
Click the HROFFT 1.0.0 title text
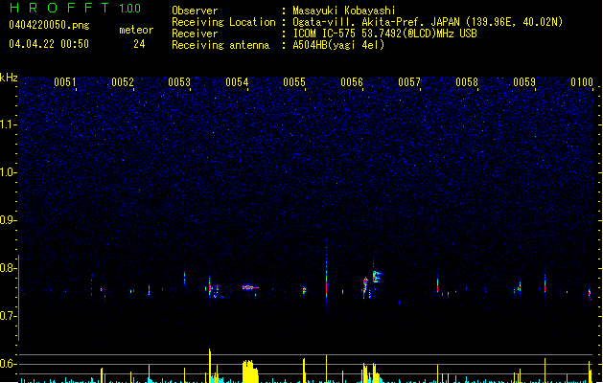pos(75,8)
